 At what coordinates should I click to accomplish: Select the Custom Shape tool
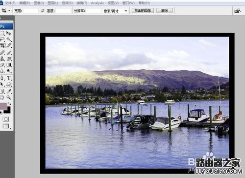point(9,85)
